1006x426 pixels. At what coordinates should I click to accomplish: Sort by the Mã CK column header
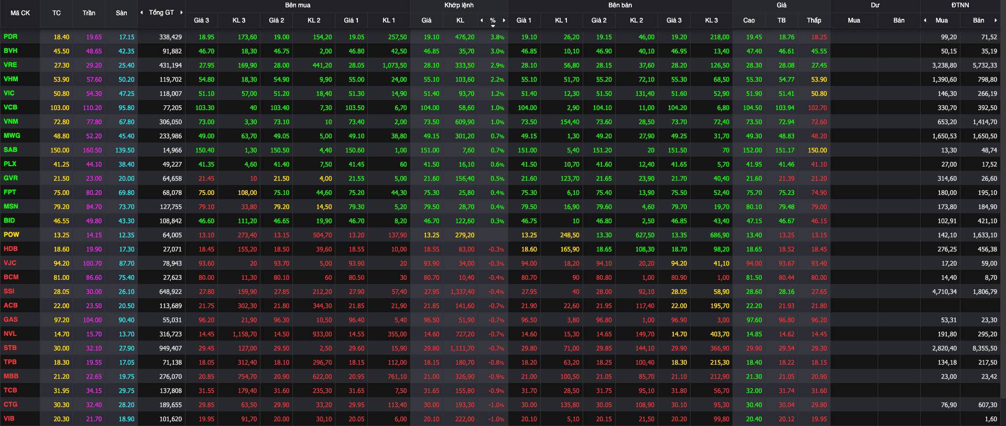click(x=20, y=13)
